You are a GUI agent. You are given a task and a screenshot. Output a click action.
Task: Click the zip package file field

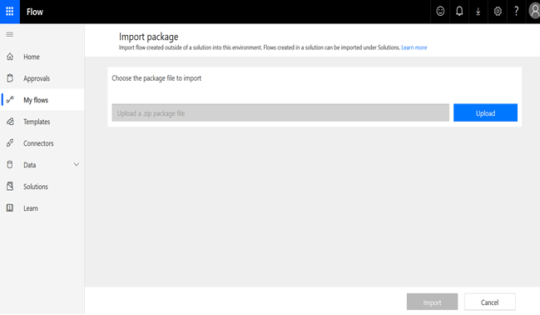[280, 112]
